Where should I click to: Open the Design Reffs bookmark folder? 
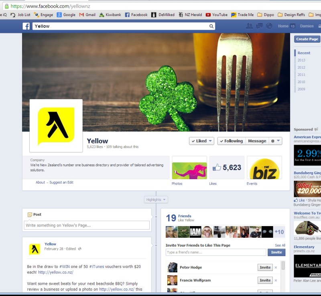tap(291, 15)
